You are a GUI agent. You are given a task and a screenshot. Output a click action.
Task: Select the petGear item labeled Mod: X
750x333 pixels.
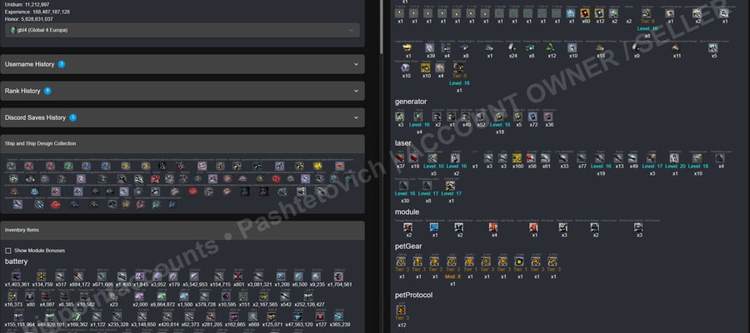point(452,261)
